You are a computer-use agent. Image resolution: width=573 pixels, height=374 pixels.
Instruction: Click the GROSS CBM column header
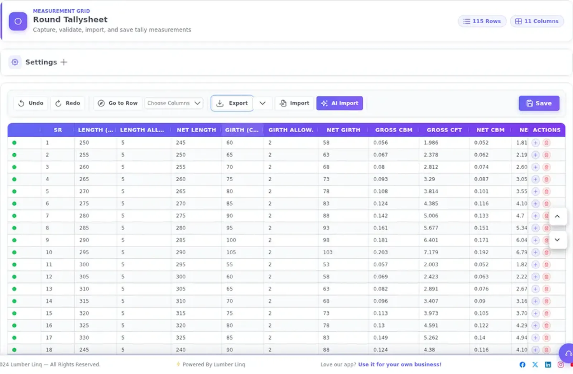[394, 130]
